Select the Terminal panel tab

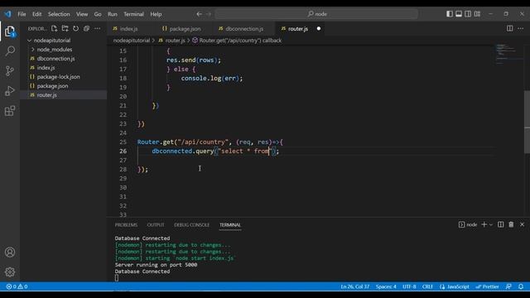pos(230,224)
